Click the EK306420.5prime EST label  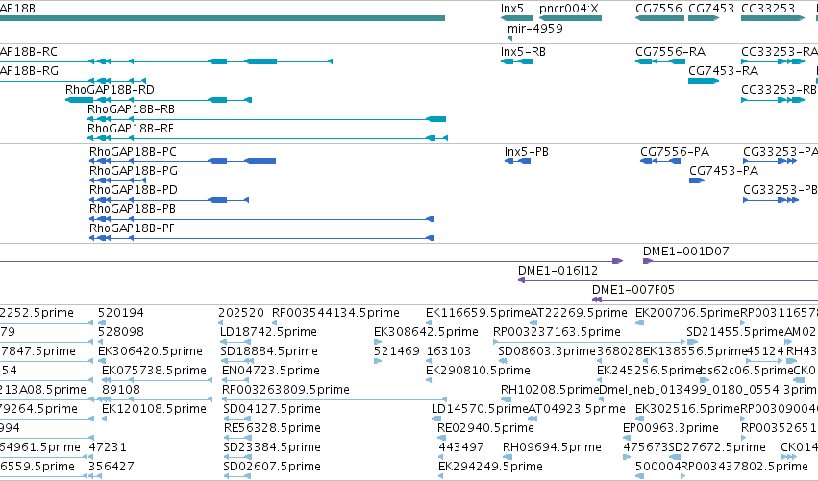[x=150, y=351]
